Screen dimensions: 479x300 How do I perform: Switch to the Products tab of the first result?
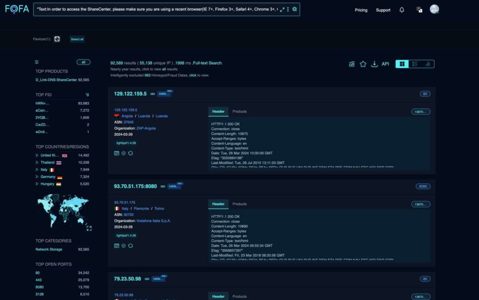point(239,111)
